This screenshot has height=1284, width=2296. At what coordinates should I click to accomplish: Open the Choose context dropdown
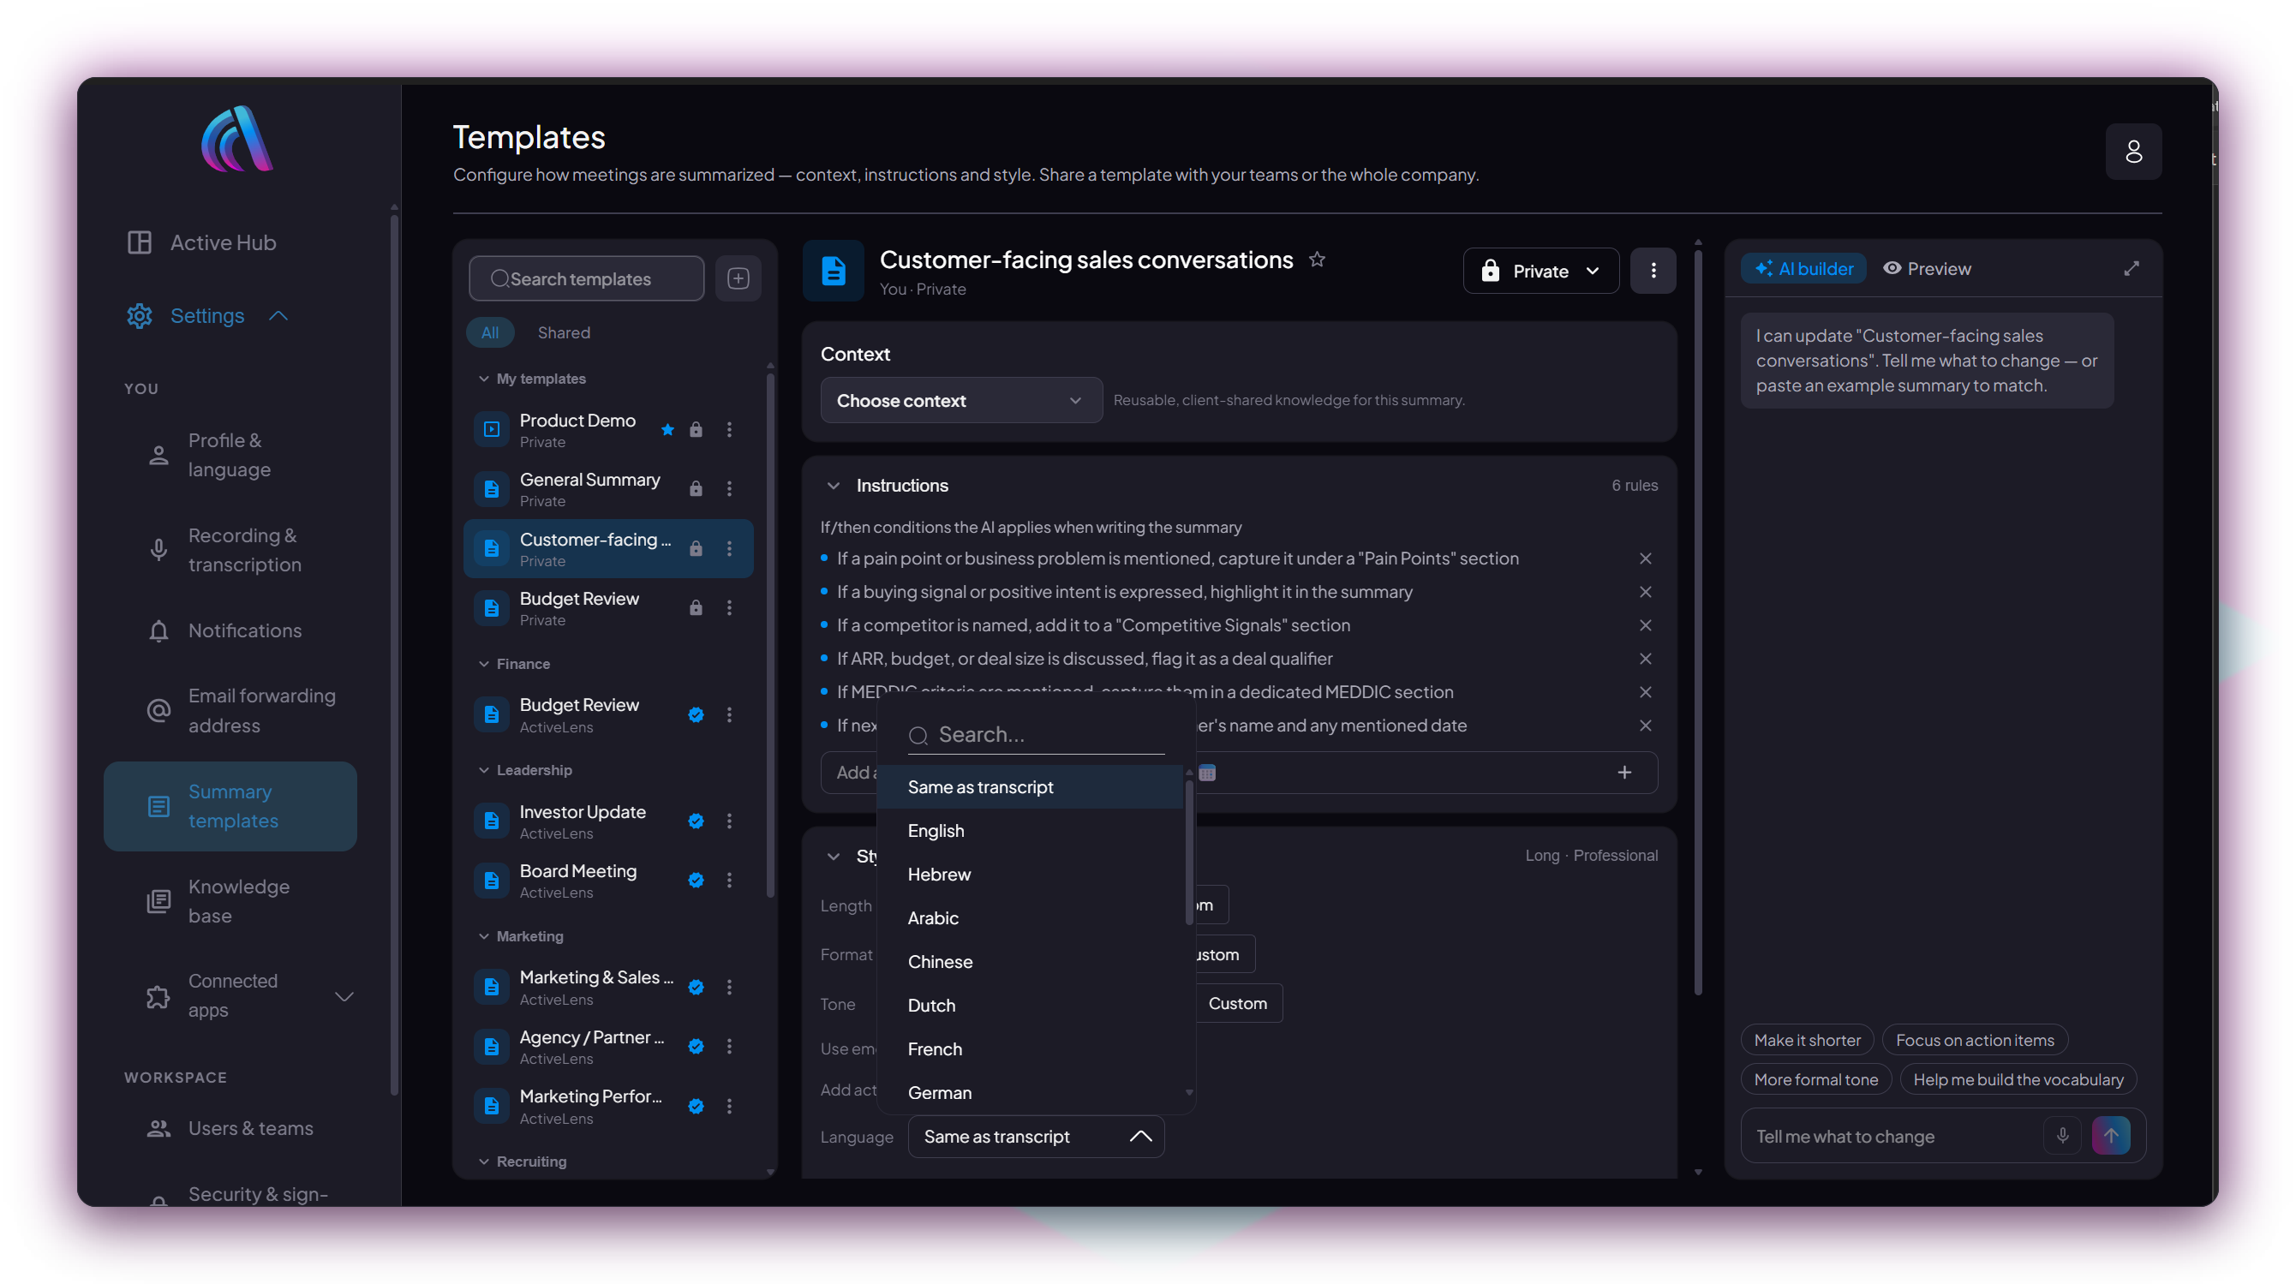(x=961, y=401)
